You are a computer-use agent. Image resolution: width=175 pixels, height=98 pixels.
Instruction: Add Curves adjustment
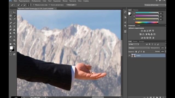tap(147, 31)
